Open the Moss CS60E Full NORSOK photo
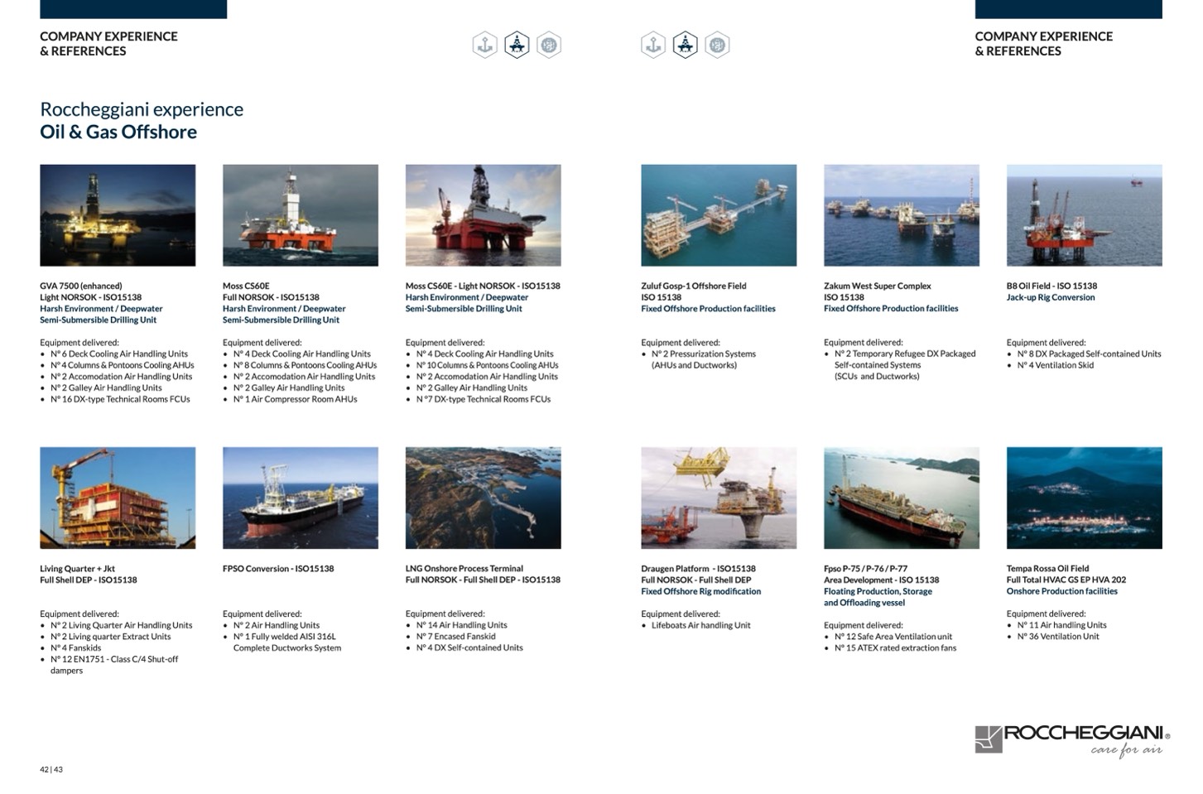 (301, 215)
